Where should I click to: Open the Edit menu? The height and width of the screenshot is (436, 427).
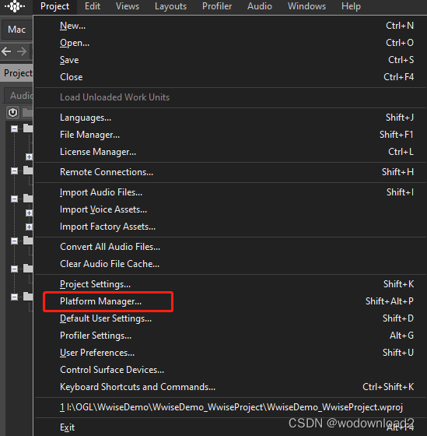[x=93, y=6]
